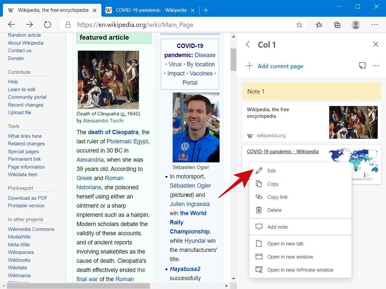This screenshot has height=289, width=386.
Task: Add this page to favorites with the star
Action: pos(299,25)
